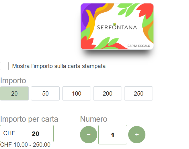Pick the 100 amount preset
The width and height of the screenshot is (189, 149).
coord(77,94)
